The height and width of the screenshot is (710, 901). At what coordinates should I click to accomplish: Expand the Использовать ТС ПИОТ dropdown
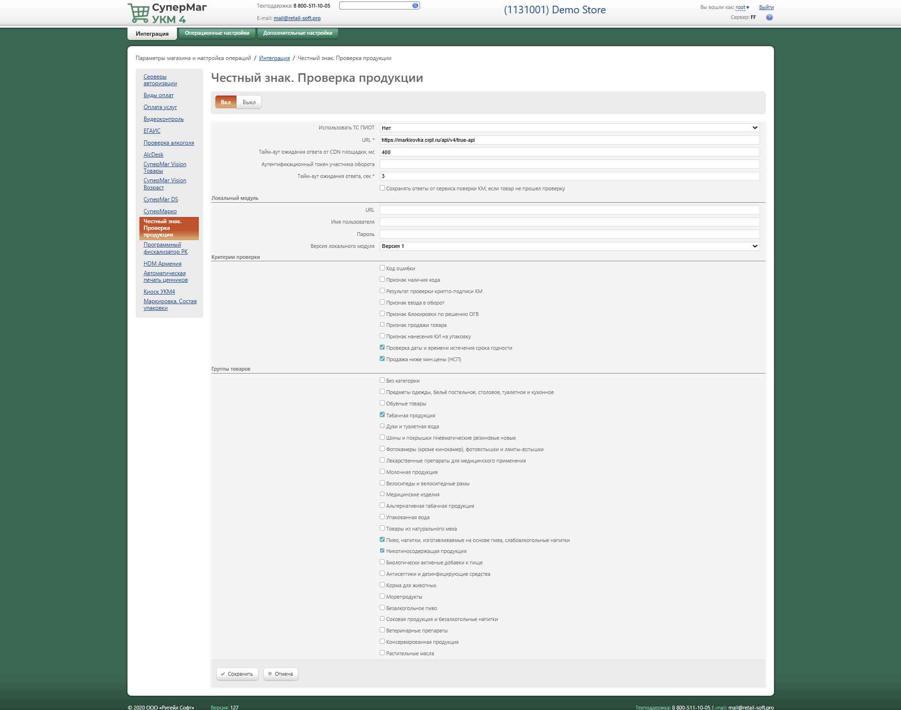coord(569,128)
